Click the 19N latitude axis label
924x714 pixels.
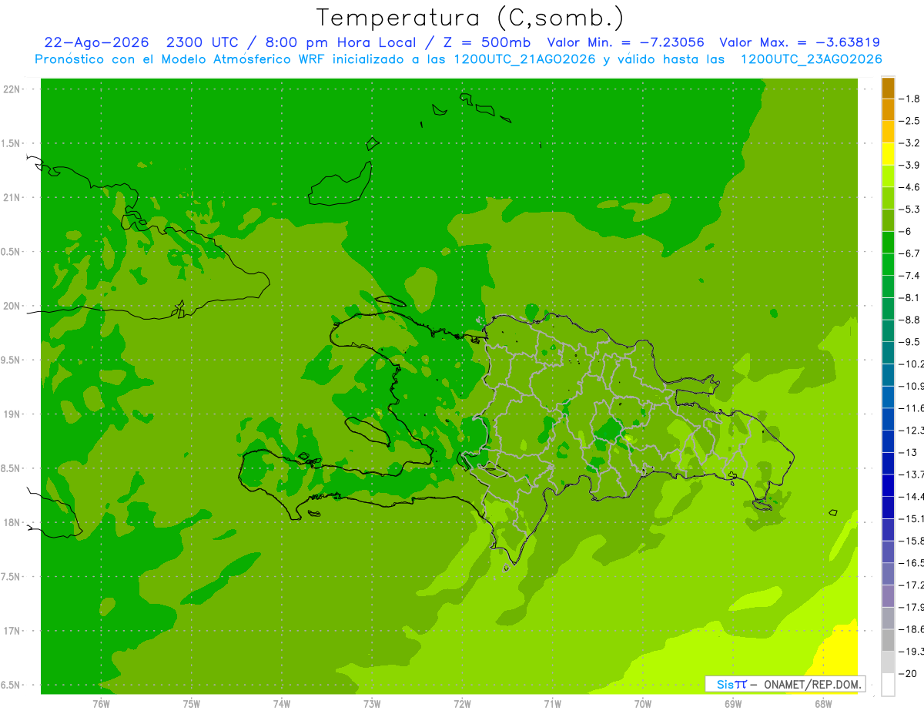tap(12, 414)
